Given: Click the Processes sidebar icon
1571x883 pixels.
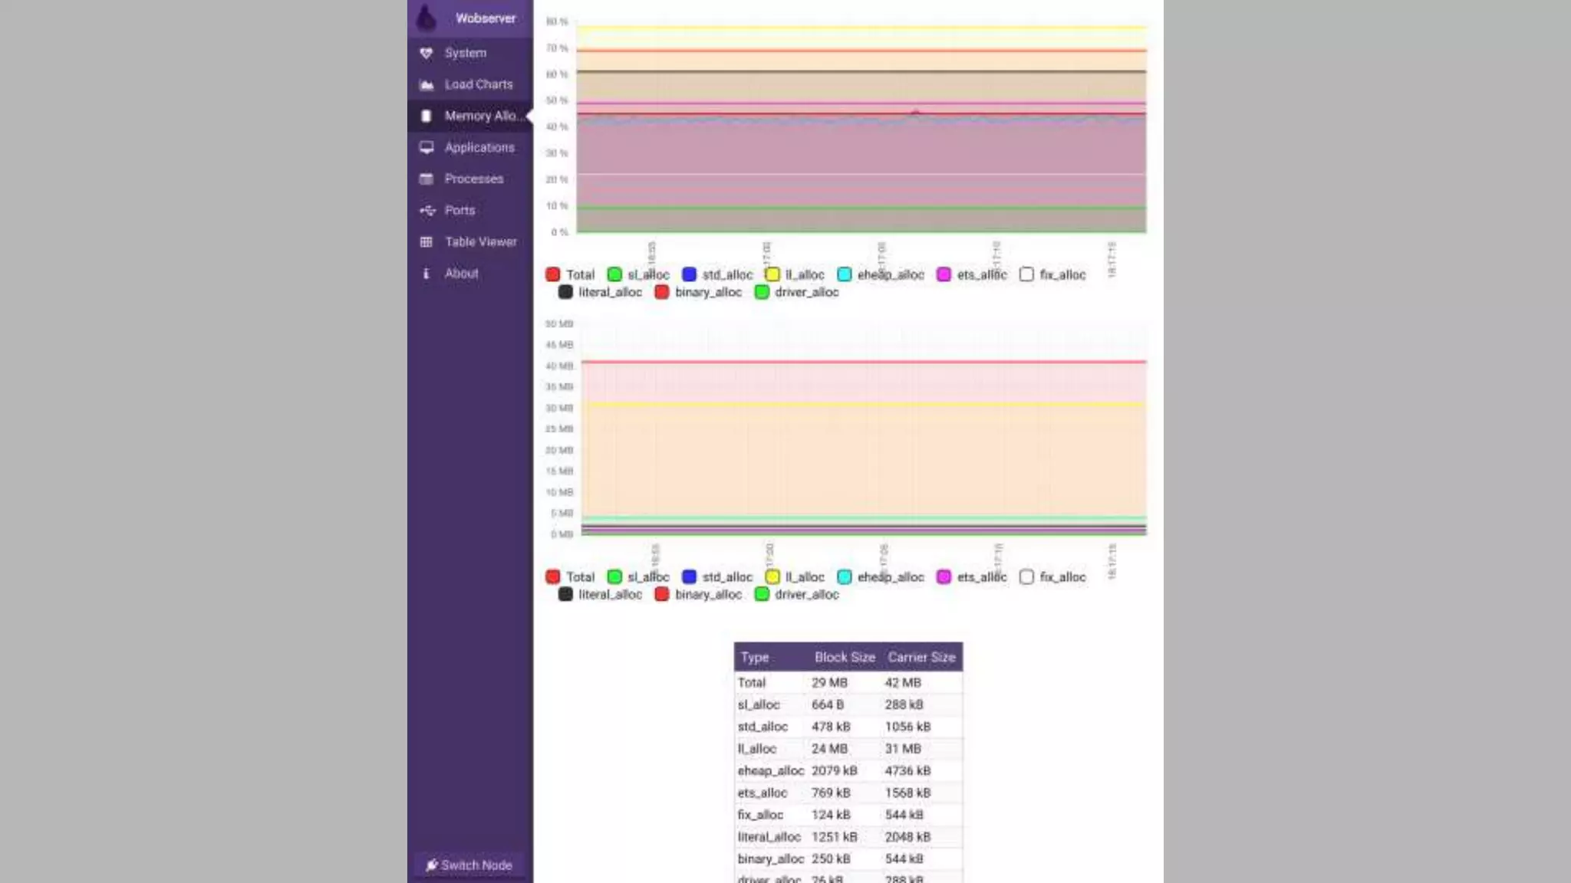Looking at the screenshot, I should [x=427, y=179].
